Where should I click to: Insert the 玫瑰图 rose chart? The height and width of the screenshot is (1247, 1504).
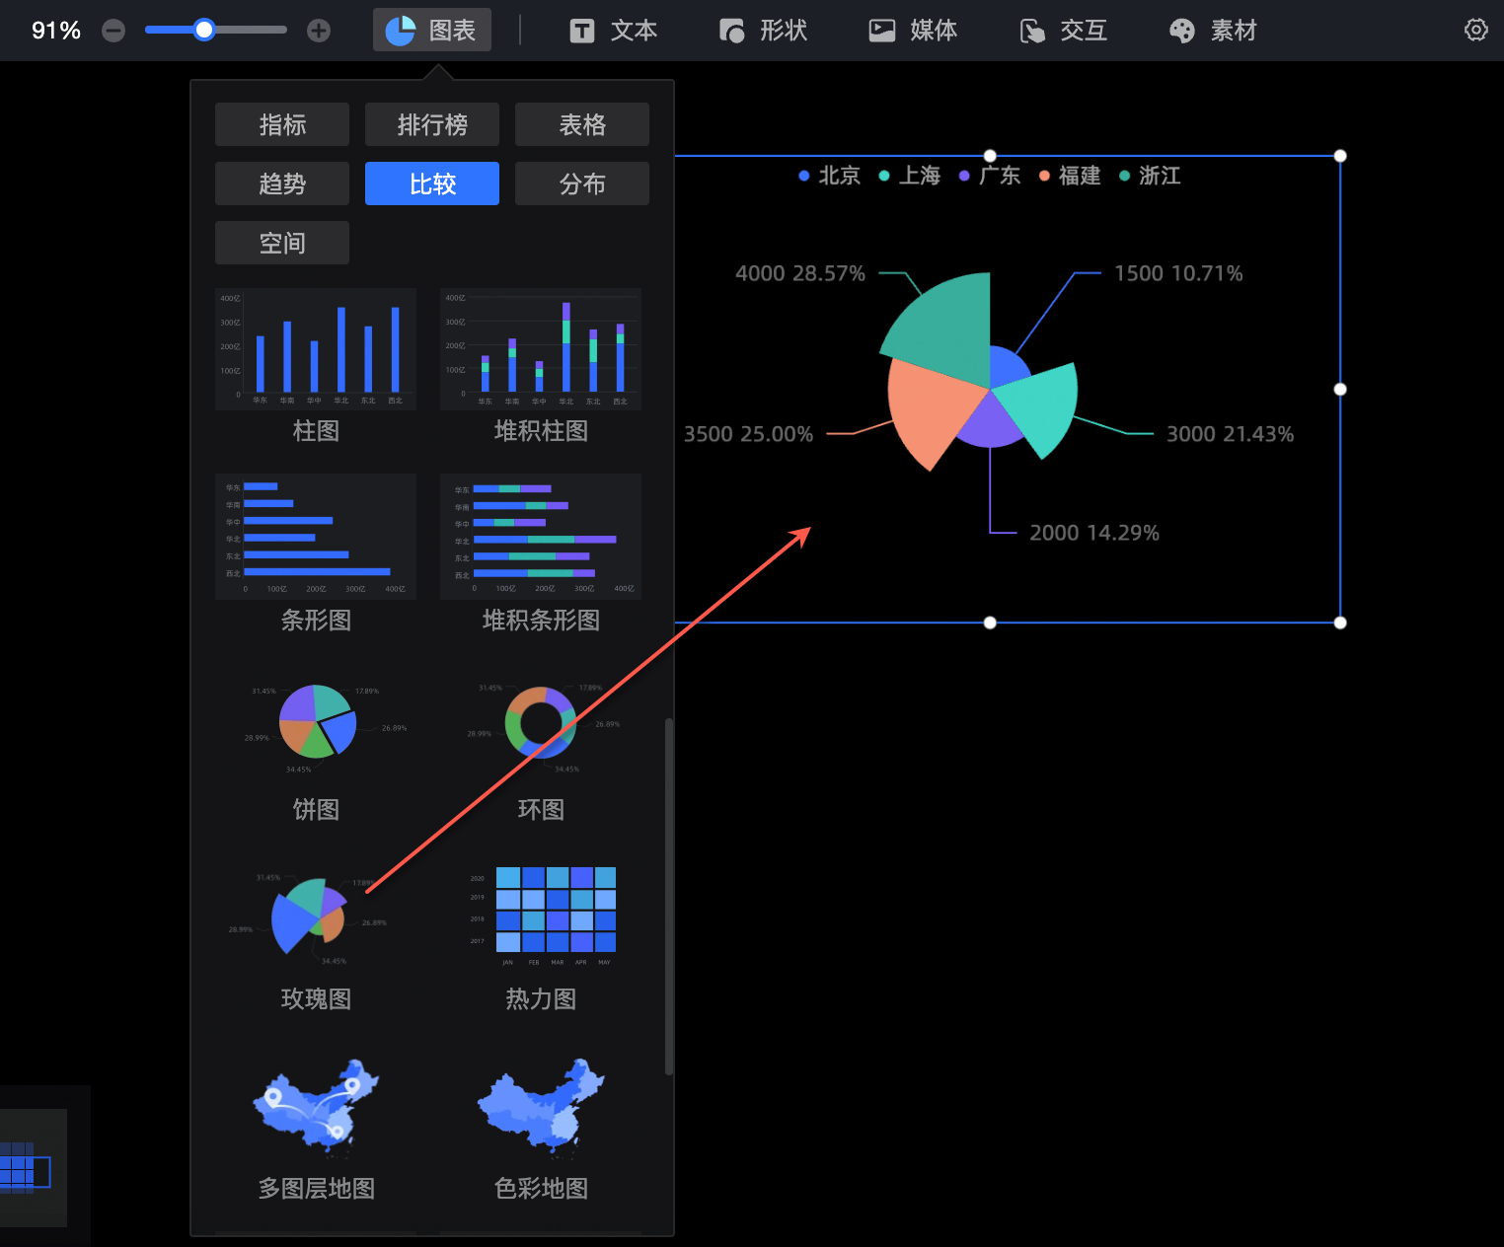(316, 938)
